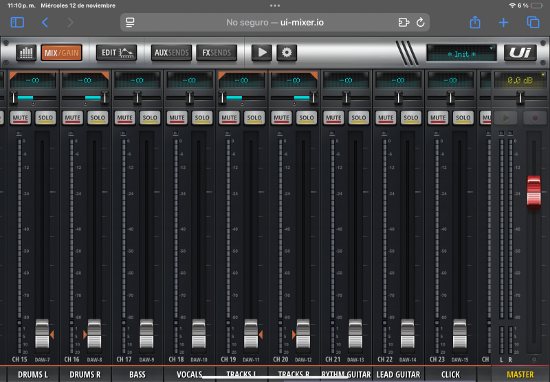Mute the LEAD GUITAR channel

(386, 118)
